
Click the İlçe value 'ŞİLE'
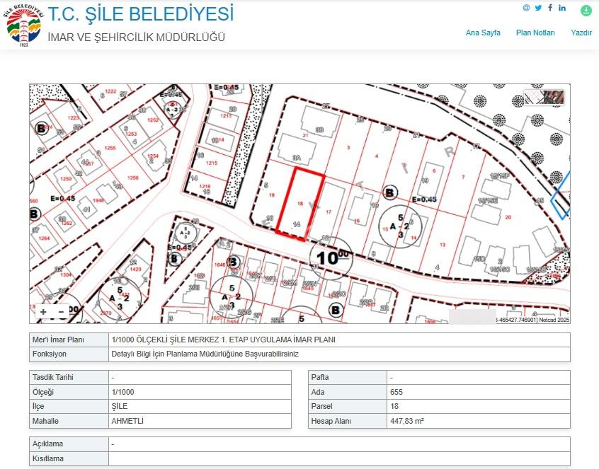click(x=120, y=406)
